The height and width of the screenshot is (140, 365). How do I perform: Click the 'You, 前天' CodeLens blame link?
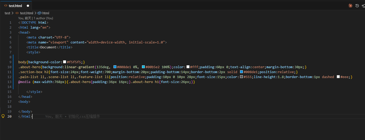point(25,18)
